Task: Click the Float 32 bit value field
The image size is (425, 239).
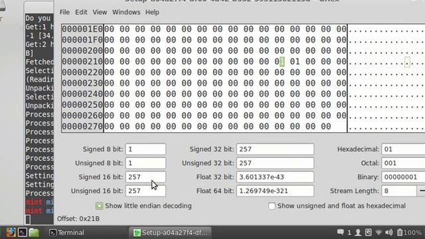Action: (x=275, y=177)
